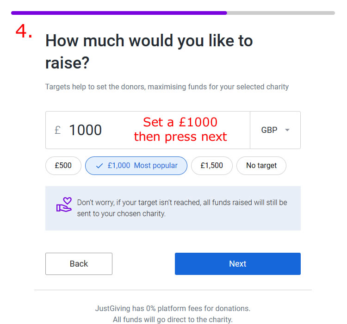Click the heading How much would you like to raise

pos(149,51)
